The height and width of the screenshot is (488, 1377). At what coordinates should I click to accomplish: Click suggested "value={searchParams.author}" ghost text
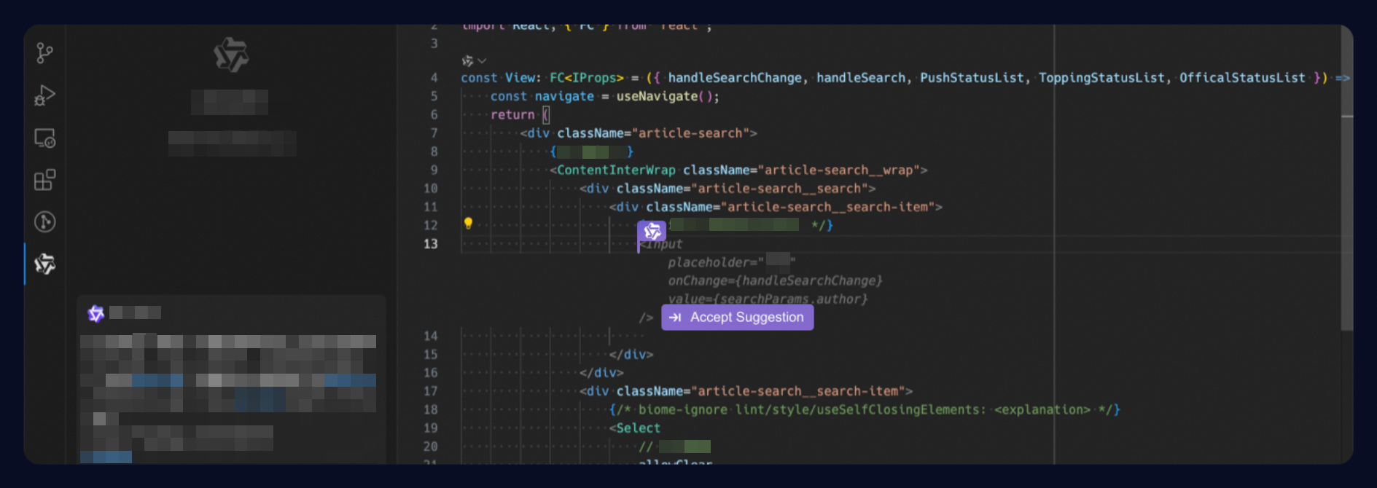[768, 299]
